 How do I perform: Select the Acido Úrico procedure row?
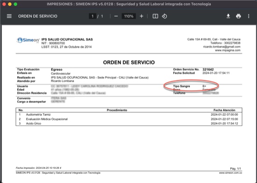tap(129, 124)
